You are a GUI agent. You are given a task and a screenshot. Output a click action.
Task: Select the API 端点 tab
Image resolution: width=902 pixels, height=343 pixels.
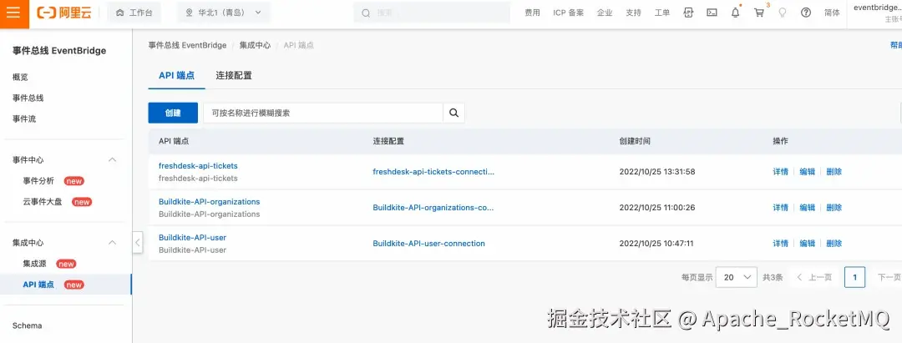pyautogui.click(x=176, y=75)
